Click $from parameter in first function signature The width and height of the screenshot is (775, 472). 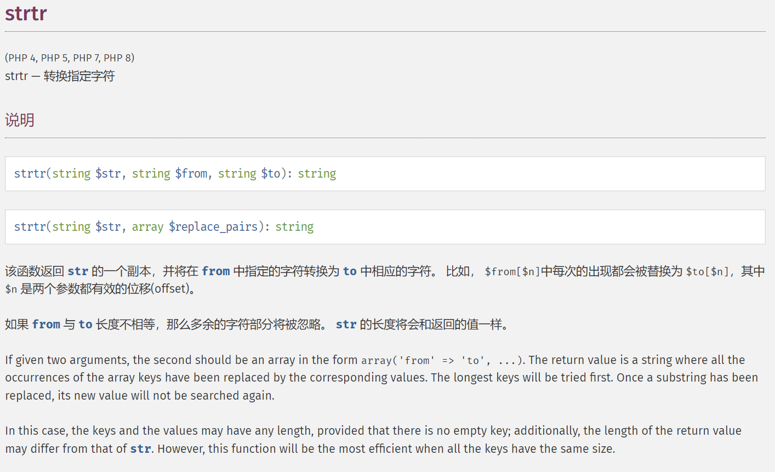191,174
